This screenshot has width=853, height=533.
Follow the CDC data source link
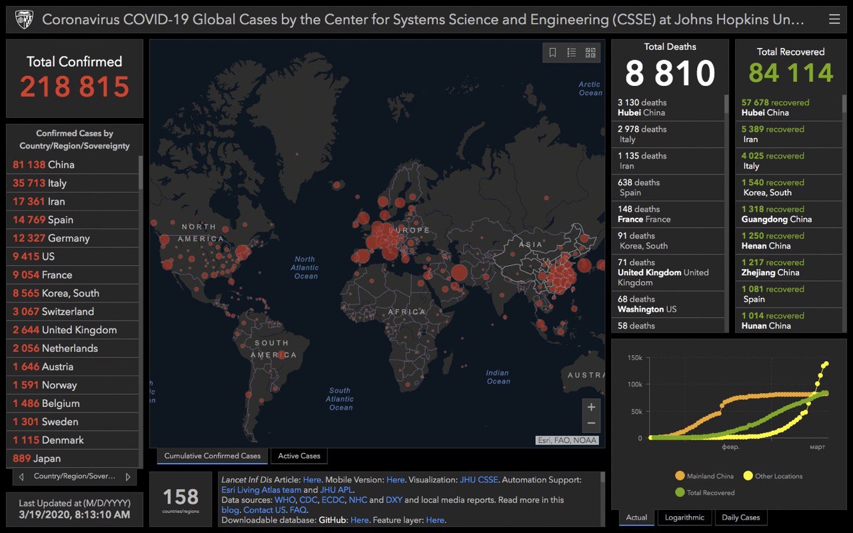[309, 500]
